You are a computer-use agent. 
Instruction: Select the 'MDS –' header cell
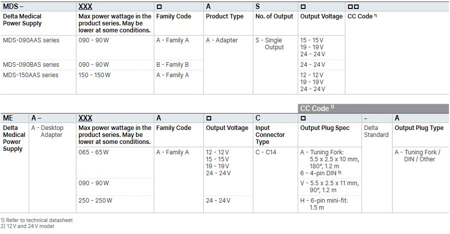13,6
